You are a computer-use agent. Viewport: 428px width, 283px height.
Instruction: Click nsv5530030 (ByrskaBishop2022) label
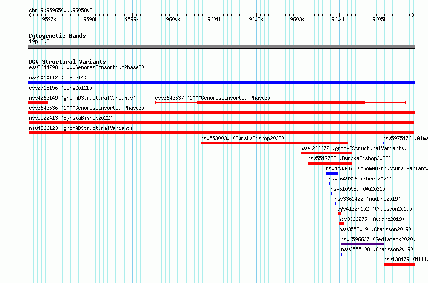pyautogui.click(x=242, y=138)
